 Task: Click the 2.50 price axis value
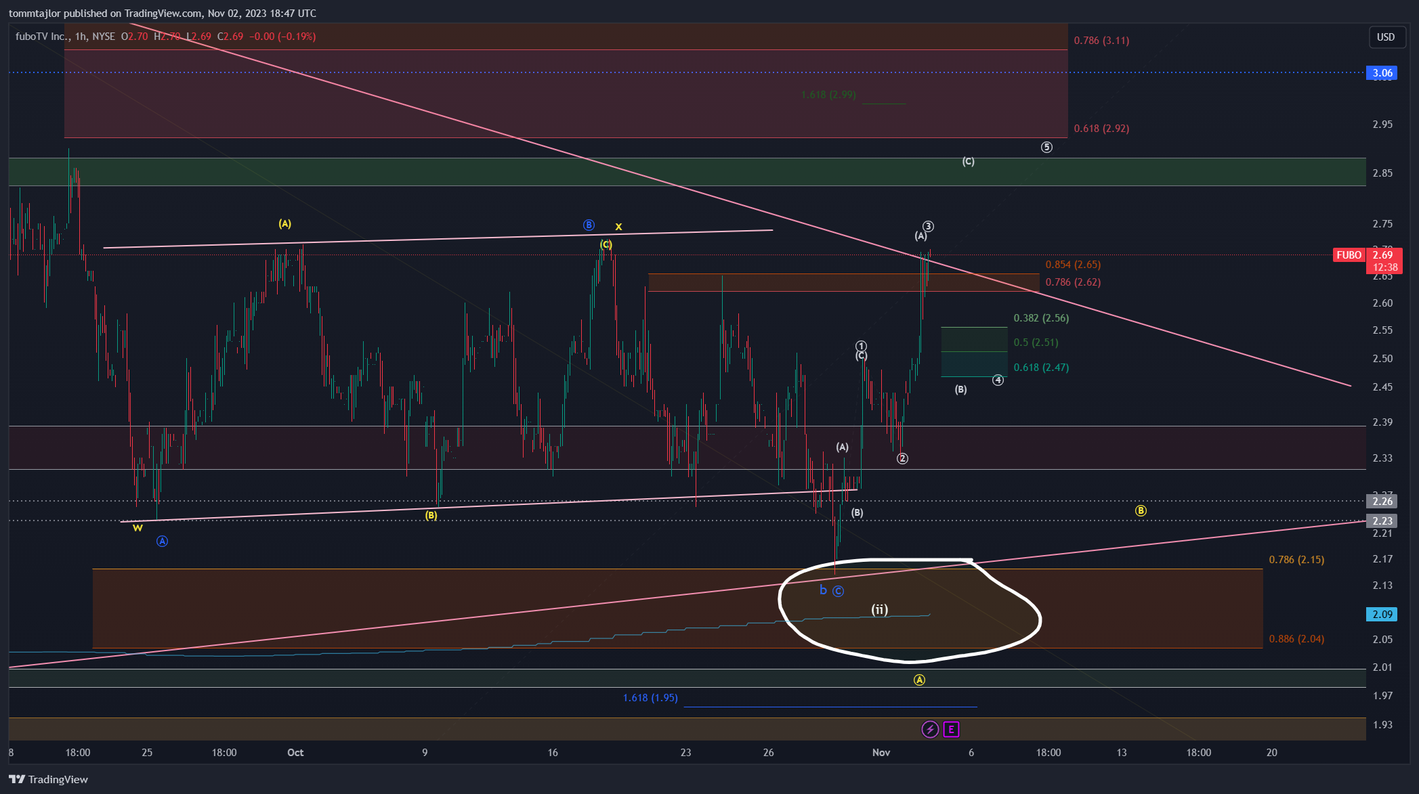coord(1382,359)
